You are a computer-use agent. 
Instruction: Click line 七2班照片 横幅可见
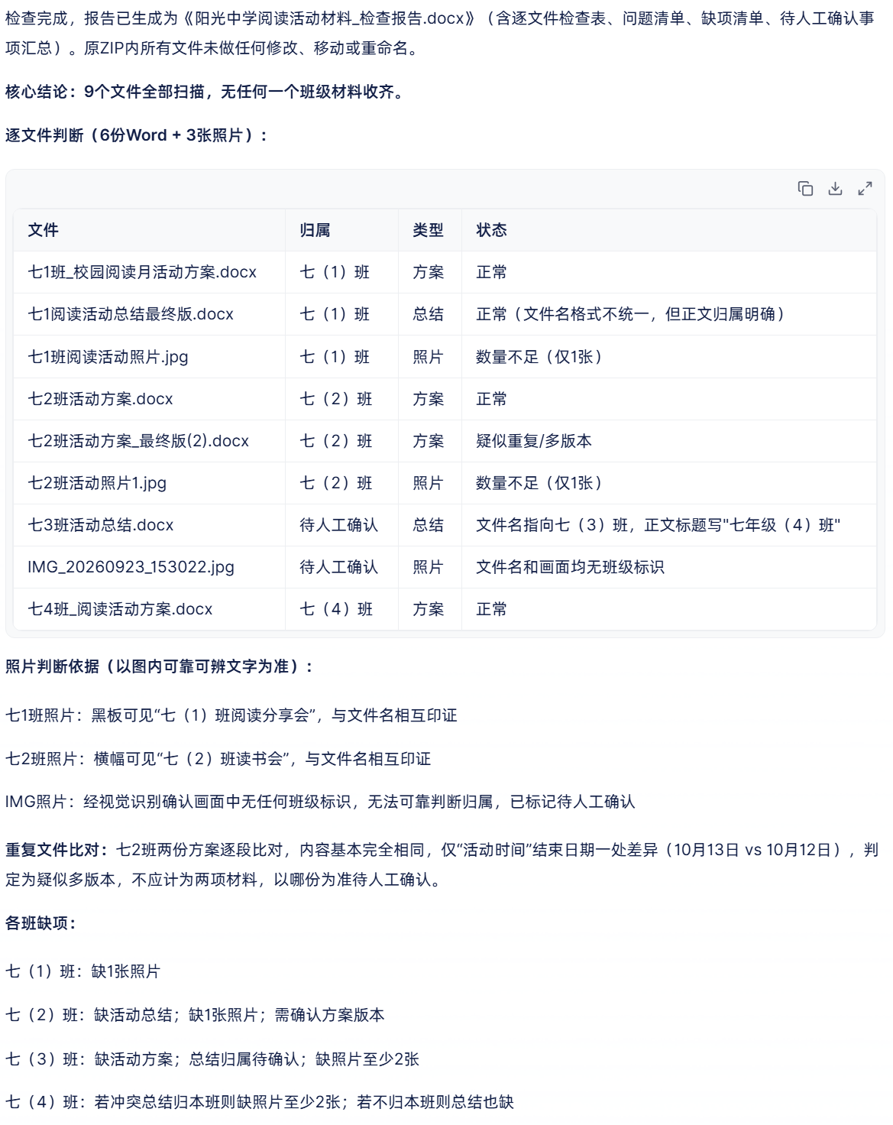click(218, 759)
